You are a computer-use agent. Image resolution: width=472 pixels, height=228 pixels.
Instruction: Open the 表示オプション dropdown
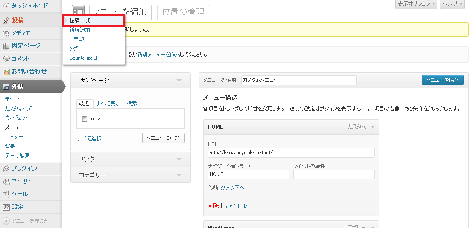(416, 4)
